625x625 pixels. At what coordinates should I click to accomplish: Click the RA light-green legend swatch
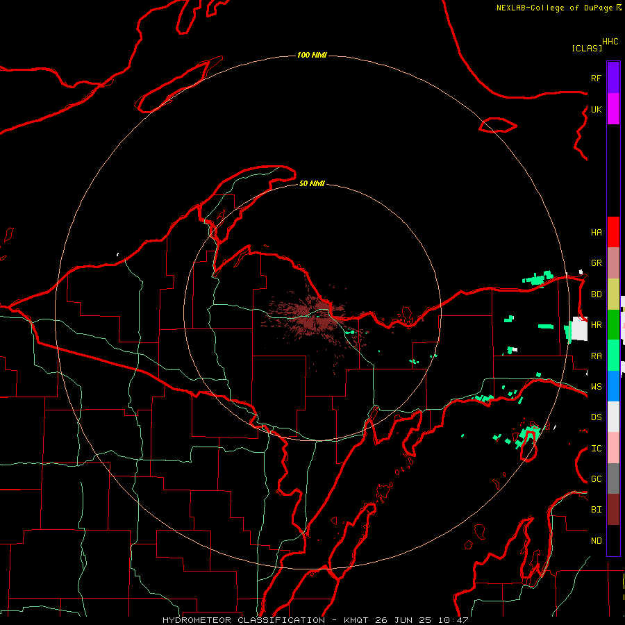pos(613,356)
